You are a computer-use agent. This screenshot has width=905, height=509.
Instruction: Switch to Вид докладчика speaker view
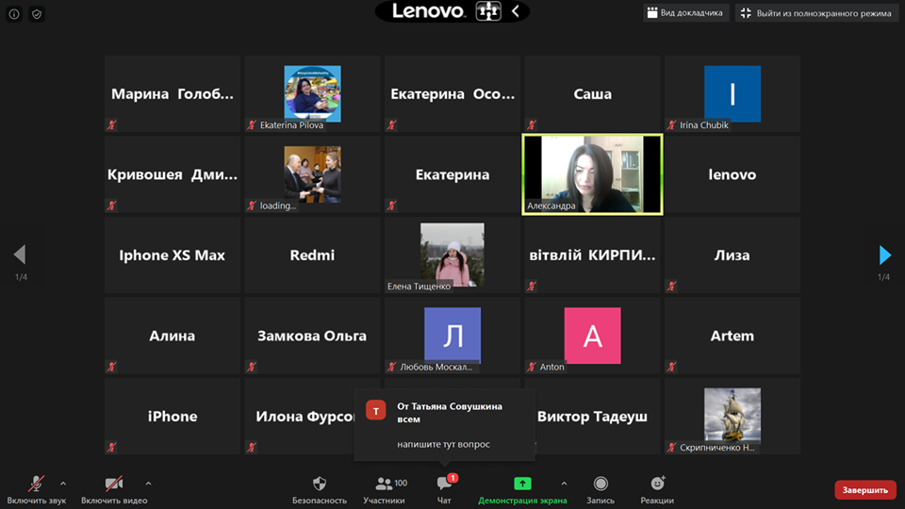coord(685,12)
